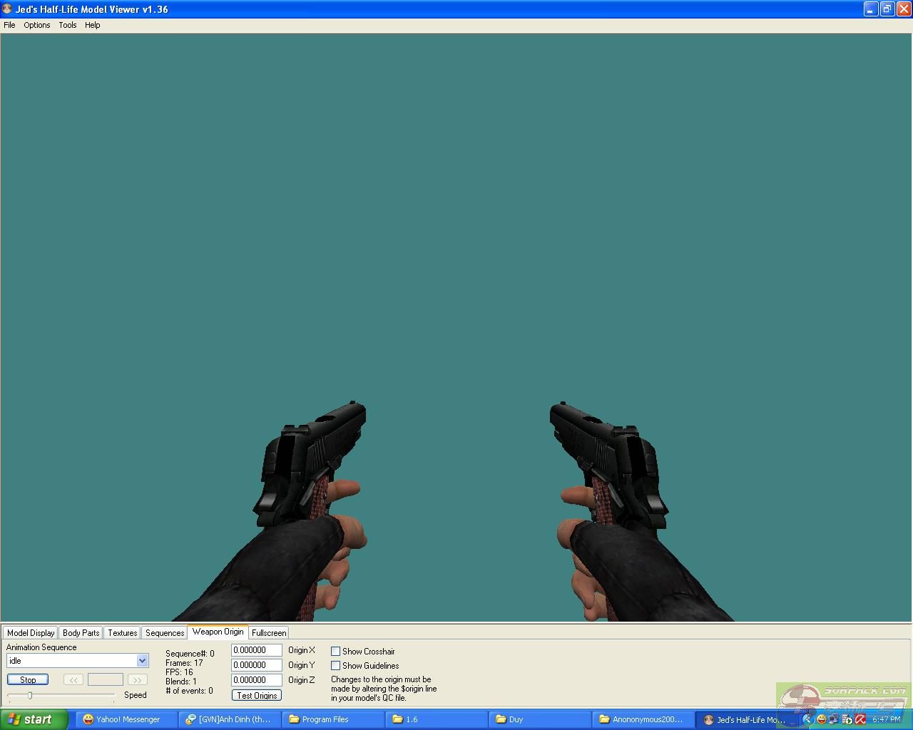
Task: Enable the Show Crosshair checkbox
Action: tap(335, 652)
